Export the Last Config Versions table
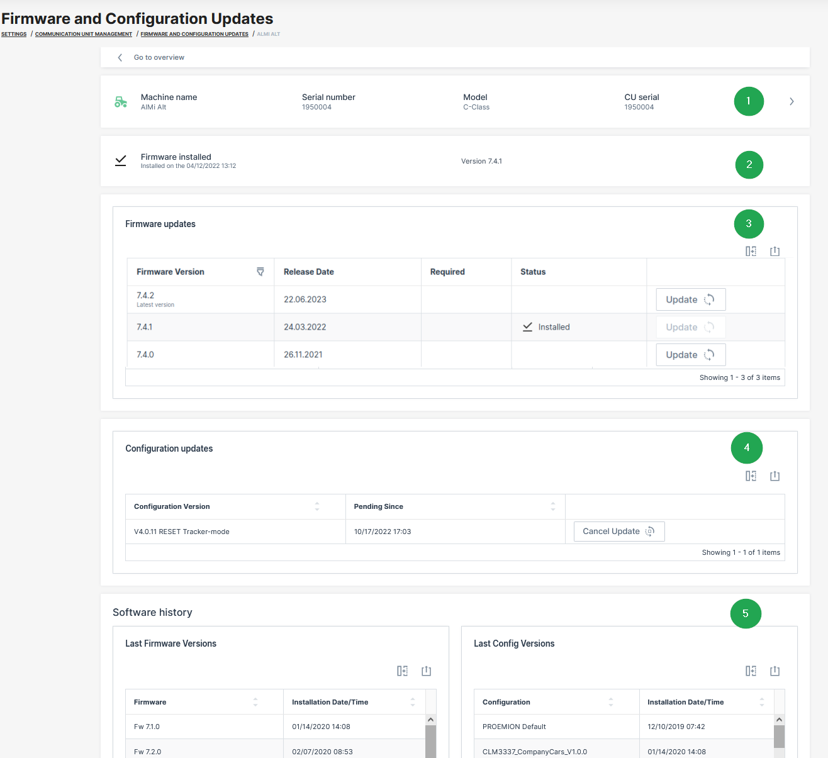 click(775, 671)
